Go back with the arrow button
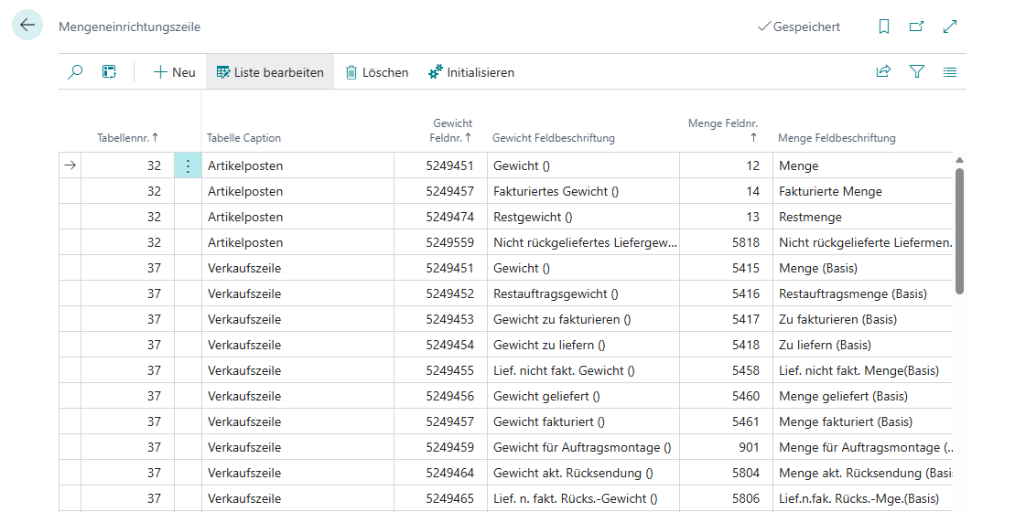The height and width of the screenshot is (512, 1026). (x=27, y=26)
